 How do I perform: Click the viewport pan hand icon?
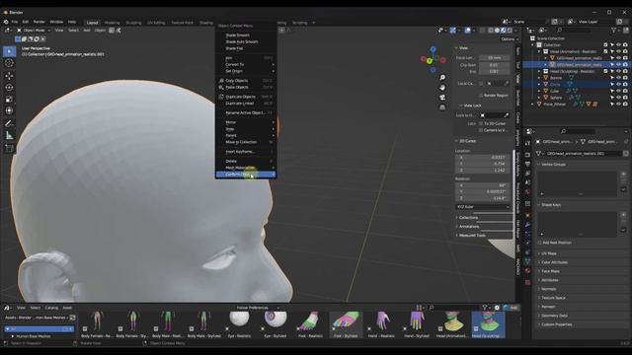click(442, 88)
